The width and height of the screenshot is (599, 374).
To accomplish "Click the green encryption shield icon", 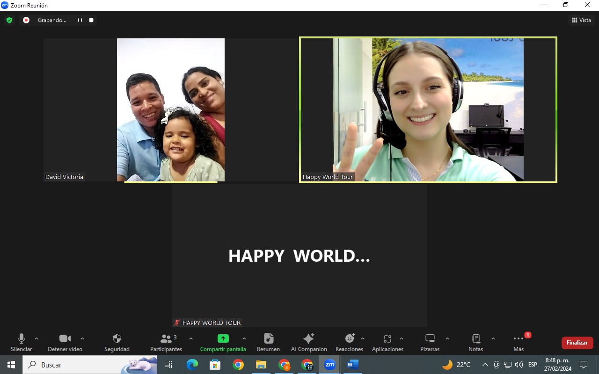I will tap(9, 20).
